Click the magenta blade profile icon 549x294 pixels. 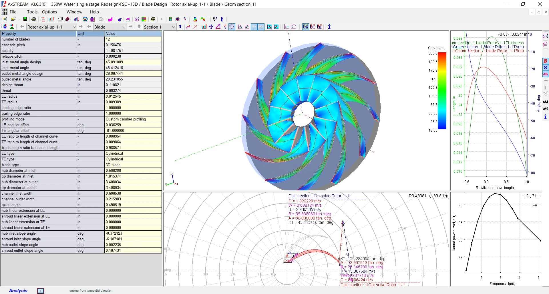pyautogui.click(x=110, y=19)
